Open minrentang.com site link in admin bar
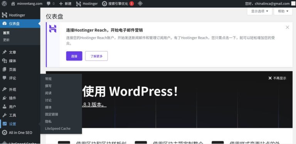The height and width of the screenshot is (144, 296). tap(30, 3)
